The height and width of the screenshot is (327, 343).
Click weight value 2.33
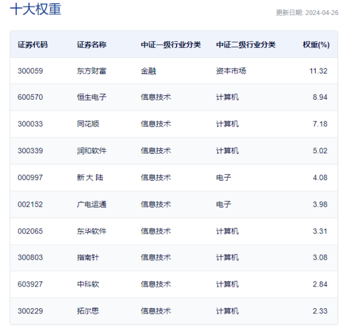(x=320, y=311)
